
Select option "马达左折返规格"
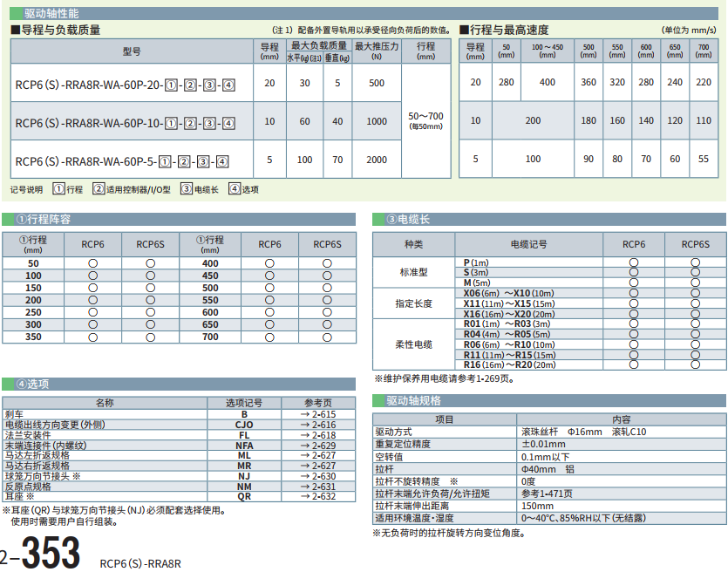click(37, 455)
